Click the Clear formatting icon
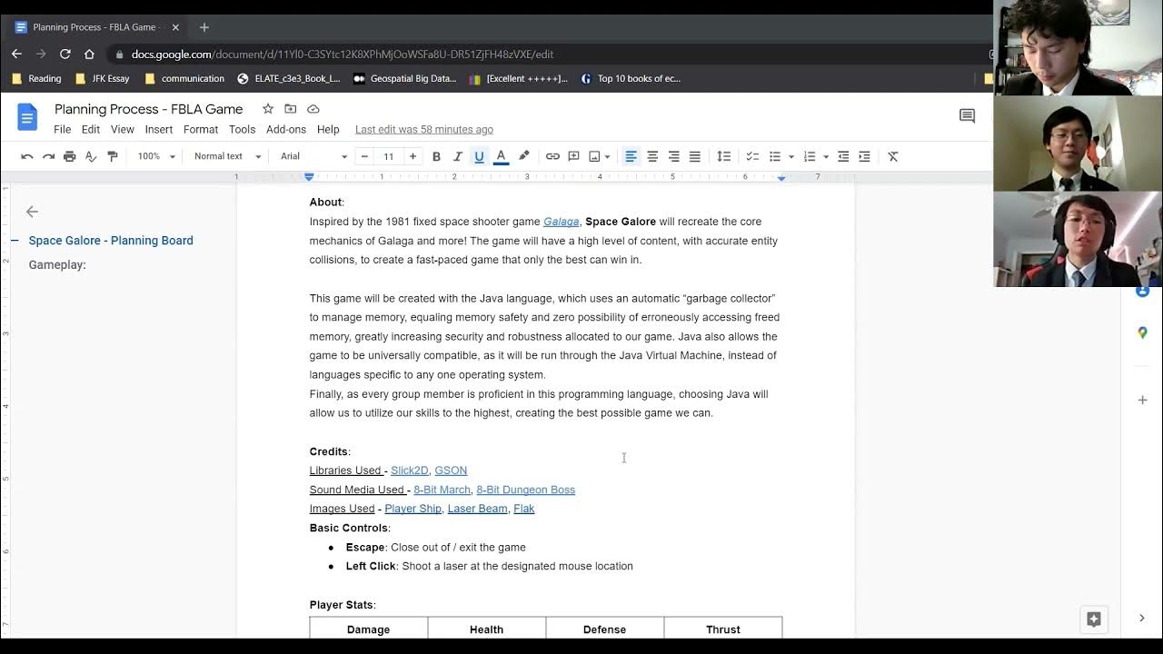1163x654 pixels. click(x=893, y=156)
